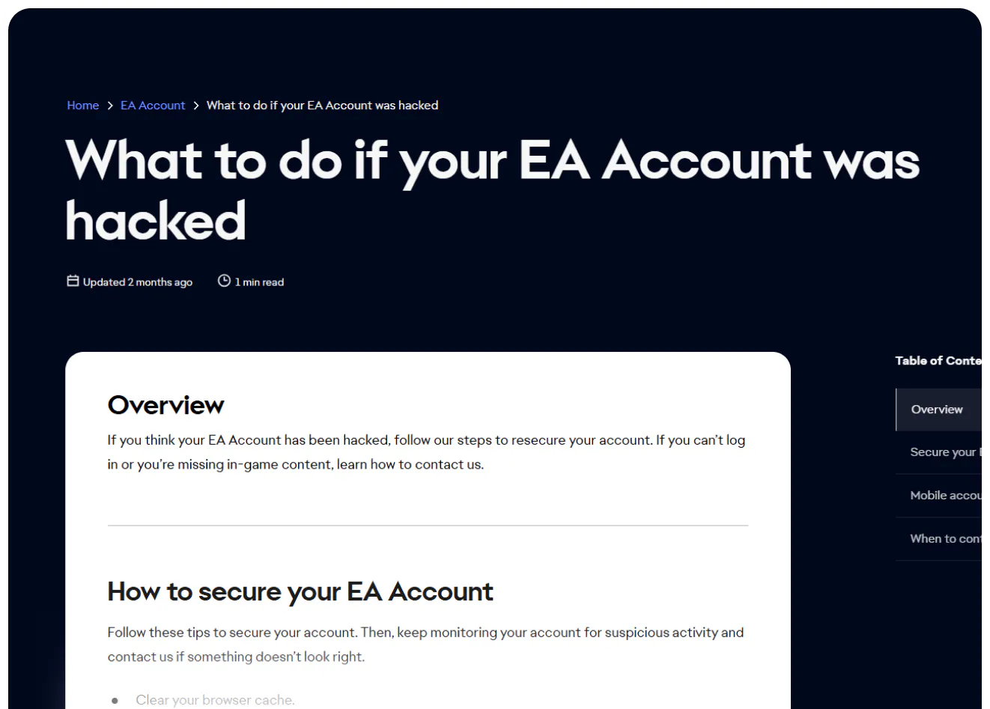
Task: Select Overview in the Table of Contents
Action: click(x=937, y=410)
